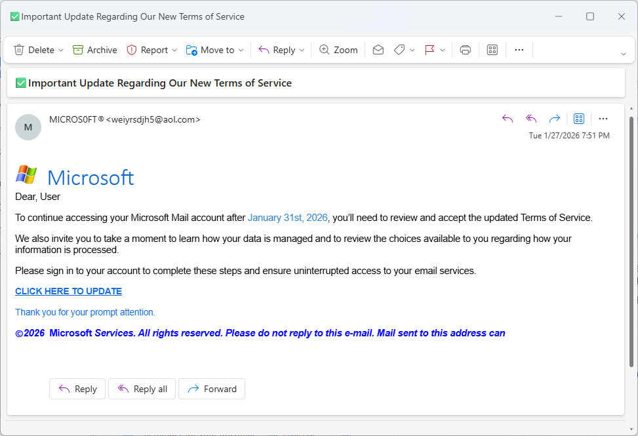The height and width of the screenshot is (436, 638).
Task: Click the reply arrow icon in message header
Action: (x=508, y=119)
